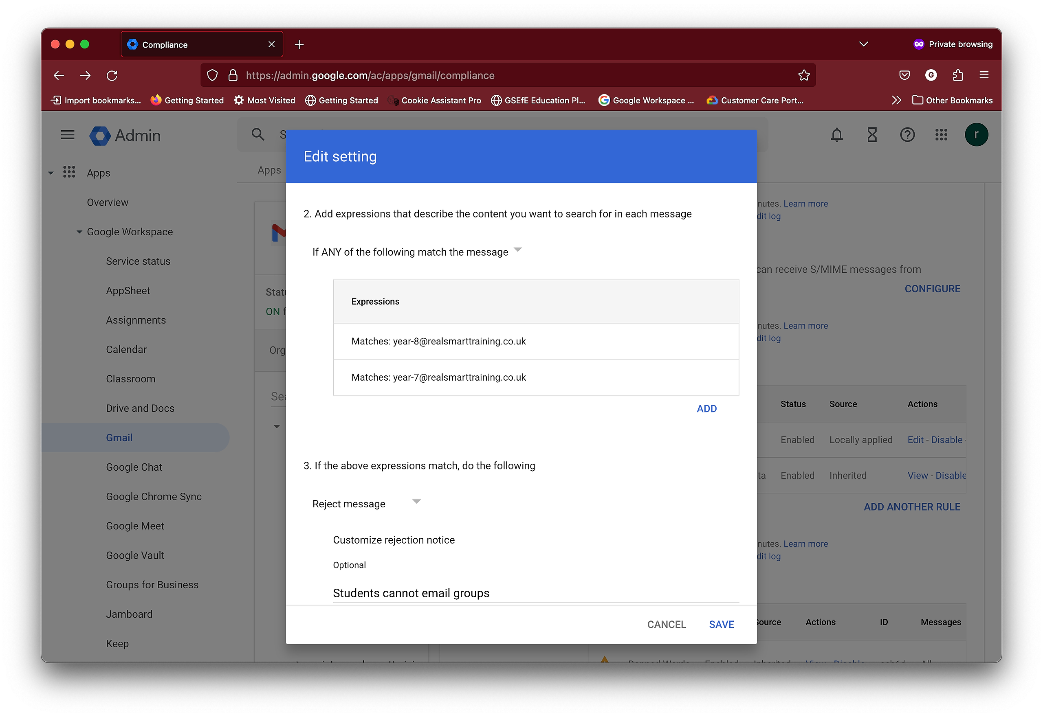Click CANCEL in the Edit setting dialog
Screen dimensions: 1043x717
[x=666, y=625]
